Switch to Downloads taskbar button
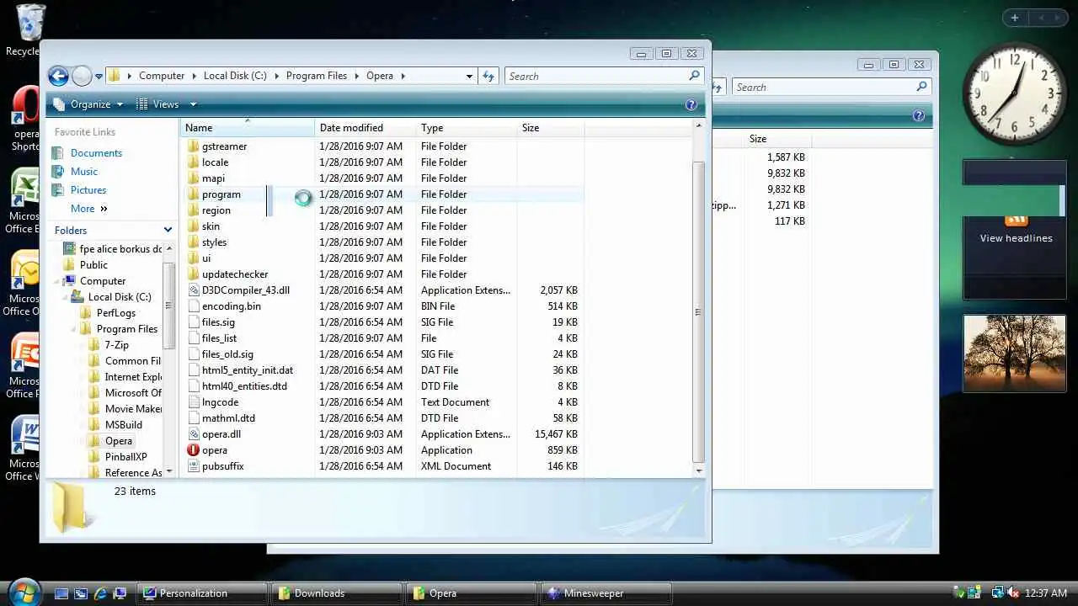 337,593
